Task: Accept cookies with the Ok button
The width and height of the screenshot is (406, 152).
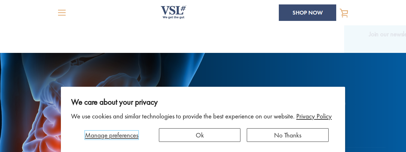Action: [x=200, y=135]
